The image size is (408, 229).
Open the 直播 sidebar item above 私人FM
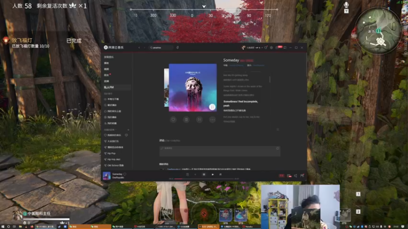tap(107, 81)
